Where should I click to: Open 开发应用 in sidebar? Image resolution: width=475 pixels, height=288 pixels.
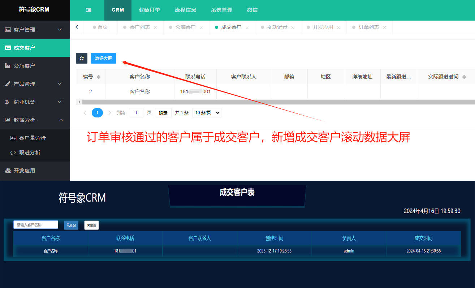(35, 171)
